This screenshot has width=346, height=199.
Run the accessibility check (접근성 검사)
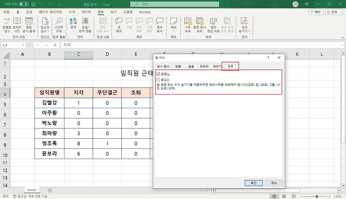pos(45,25)
